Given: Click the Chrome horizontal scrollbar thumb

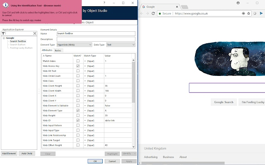Looking at the screenshot, I should tap(183, 163).
